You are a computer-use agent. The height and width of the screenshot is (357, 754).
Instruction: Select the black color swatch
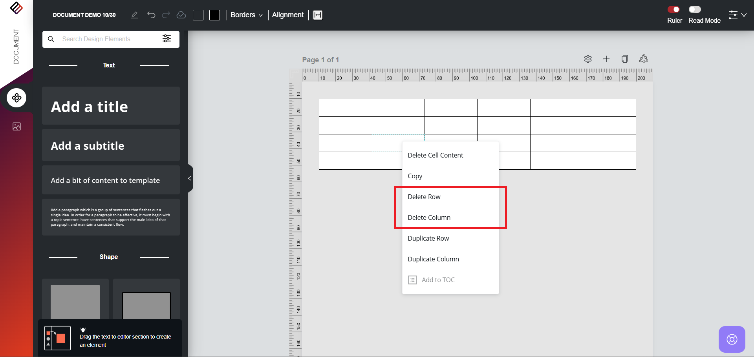coord(214,15)
